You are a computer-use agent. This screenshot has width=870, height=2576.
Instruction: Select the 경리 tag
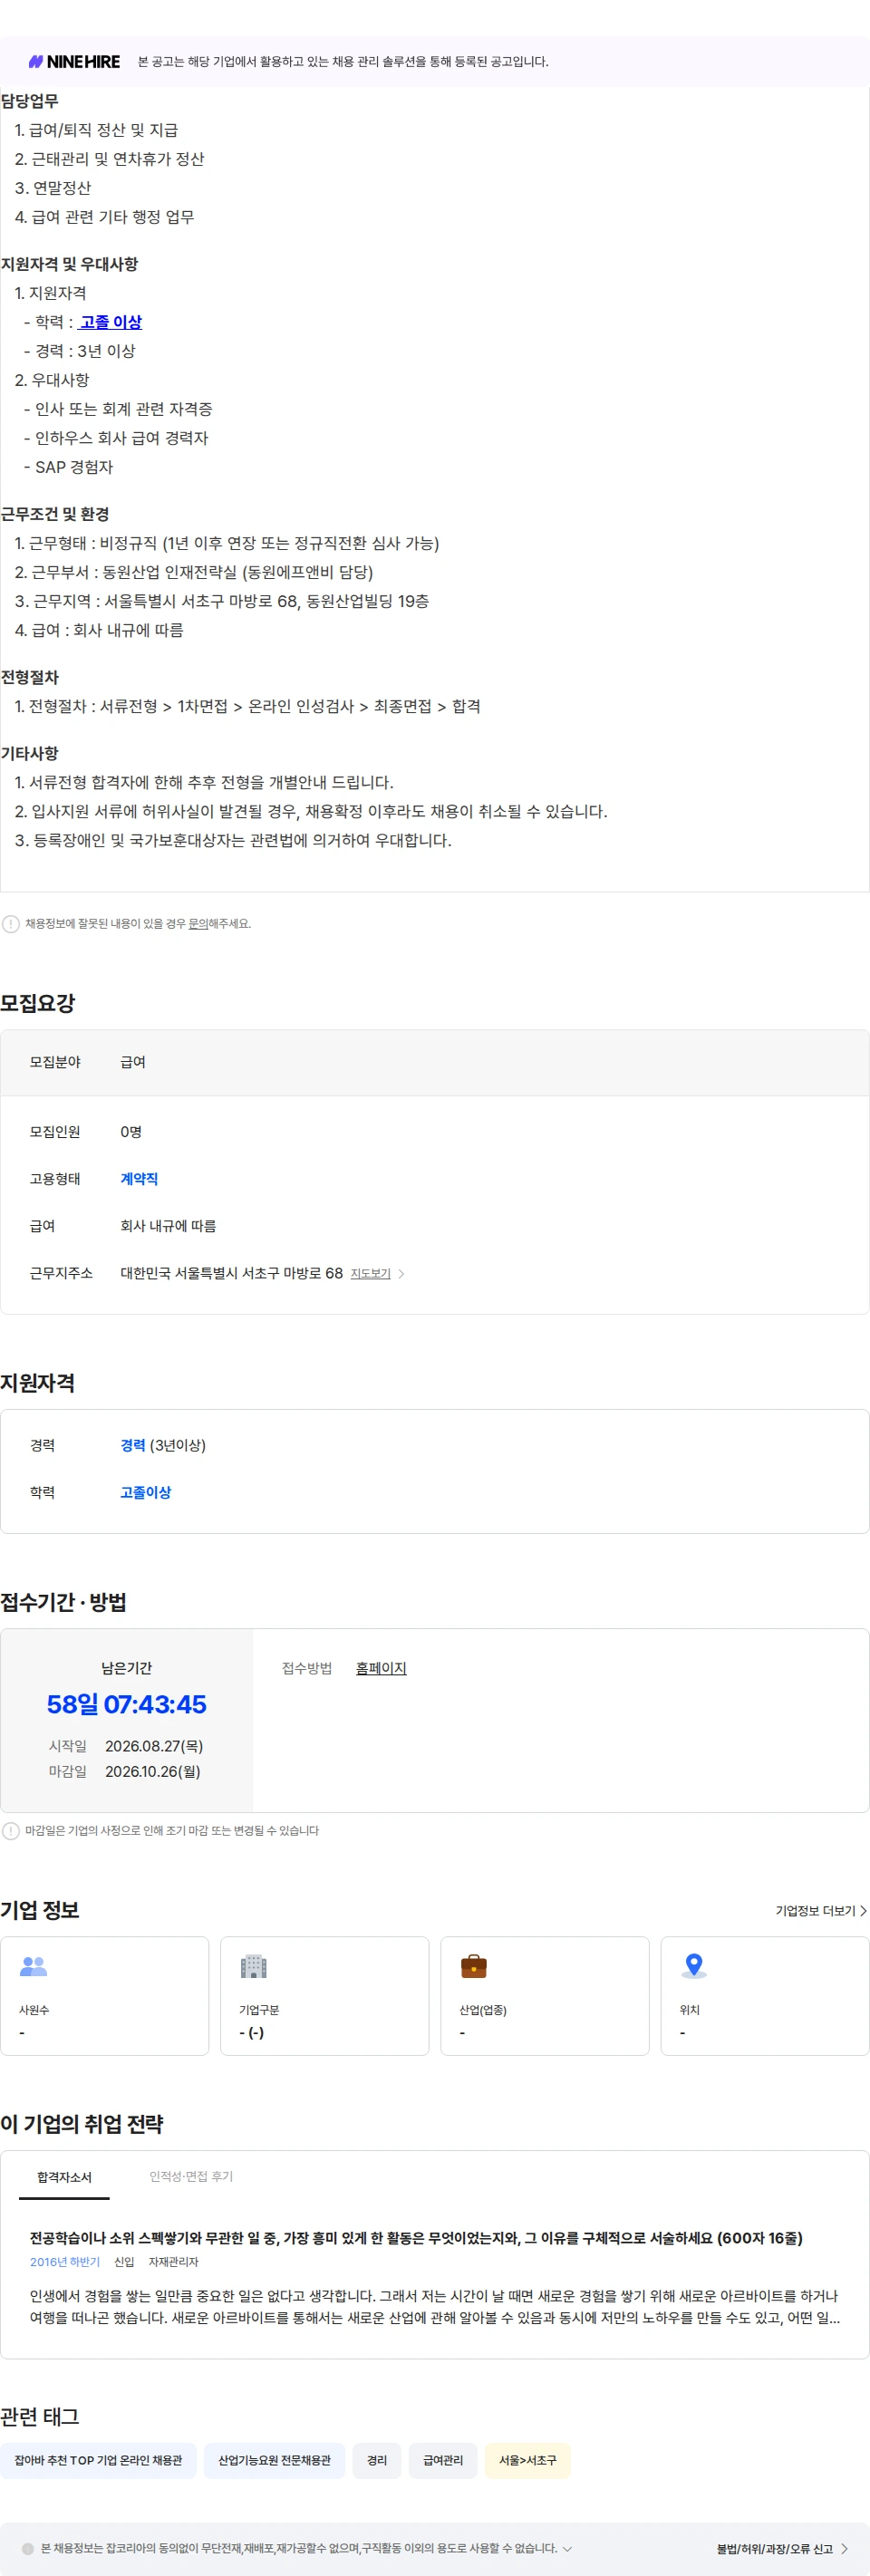(377, 2460)
